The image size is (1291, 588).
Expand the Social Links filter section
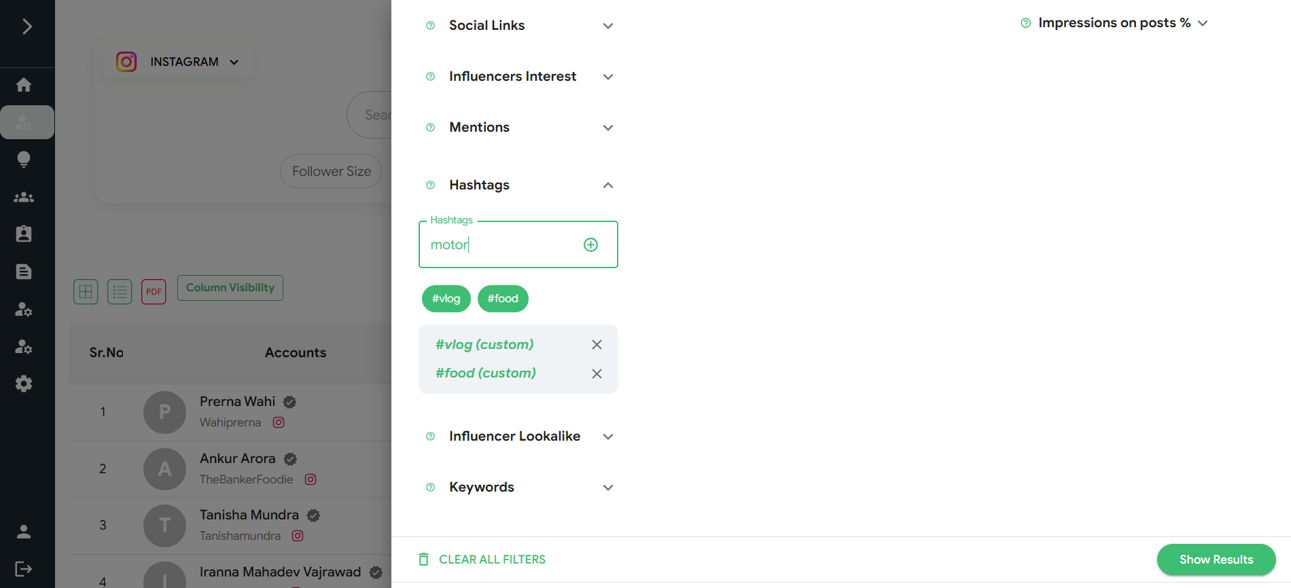tap(607, 26)
